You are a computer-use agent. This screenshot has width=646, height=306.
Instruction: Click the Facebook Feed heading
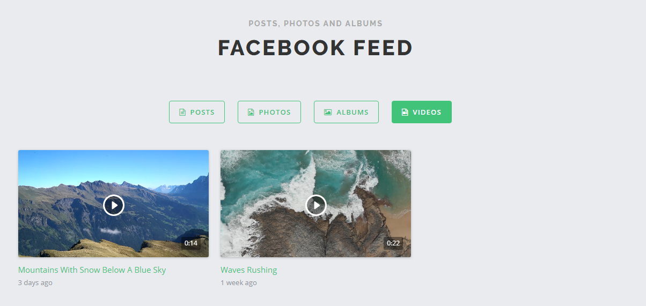click(315, 48)
